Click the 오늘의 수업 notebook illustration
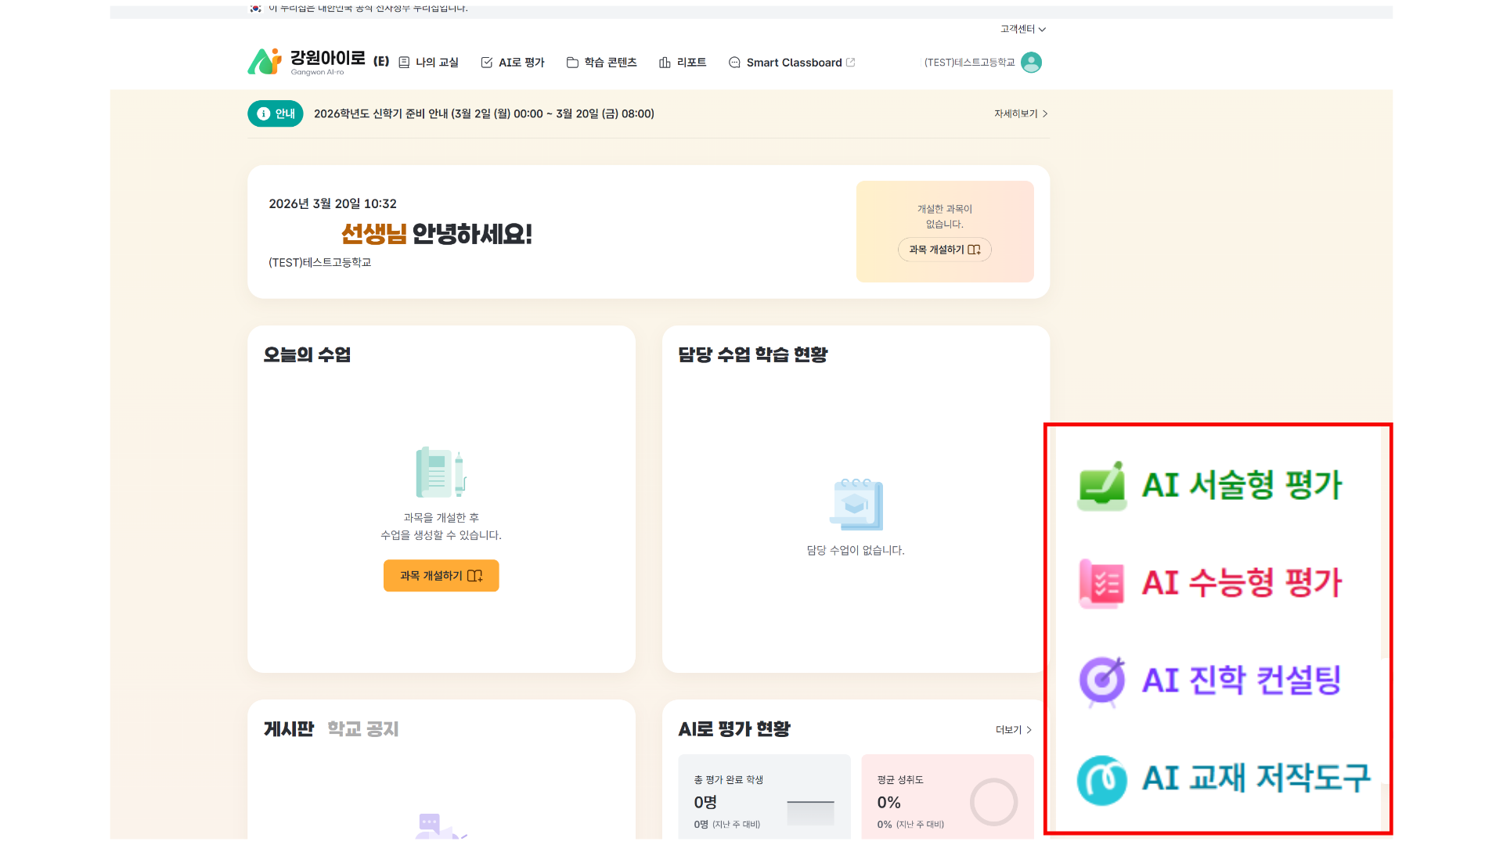Viewport: 1503px width, 845px height. pyautogui.click(x=440, y=472)
